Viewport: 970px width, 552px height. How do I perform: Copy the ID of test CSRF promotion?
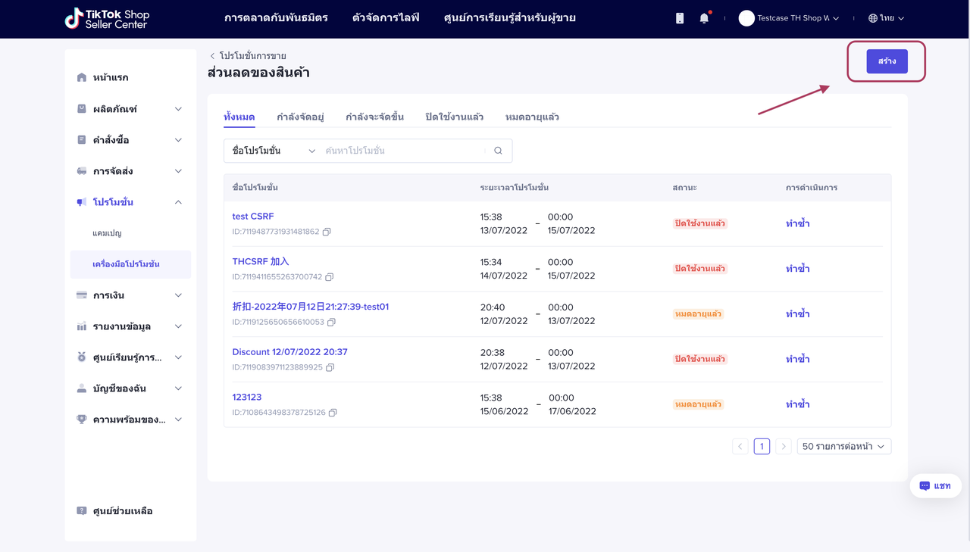(x=327, y=232)
